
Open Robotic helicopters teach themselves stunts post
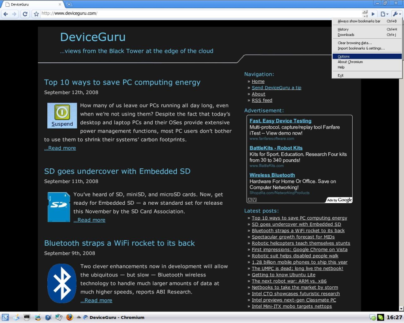click(x=301, y=243)
